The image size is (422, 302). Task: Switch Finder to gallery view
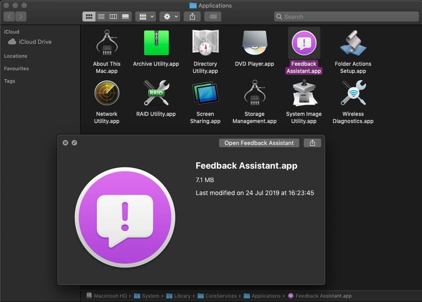(x=125, y=17)
